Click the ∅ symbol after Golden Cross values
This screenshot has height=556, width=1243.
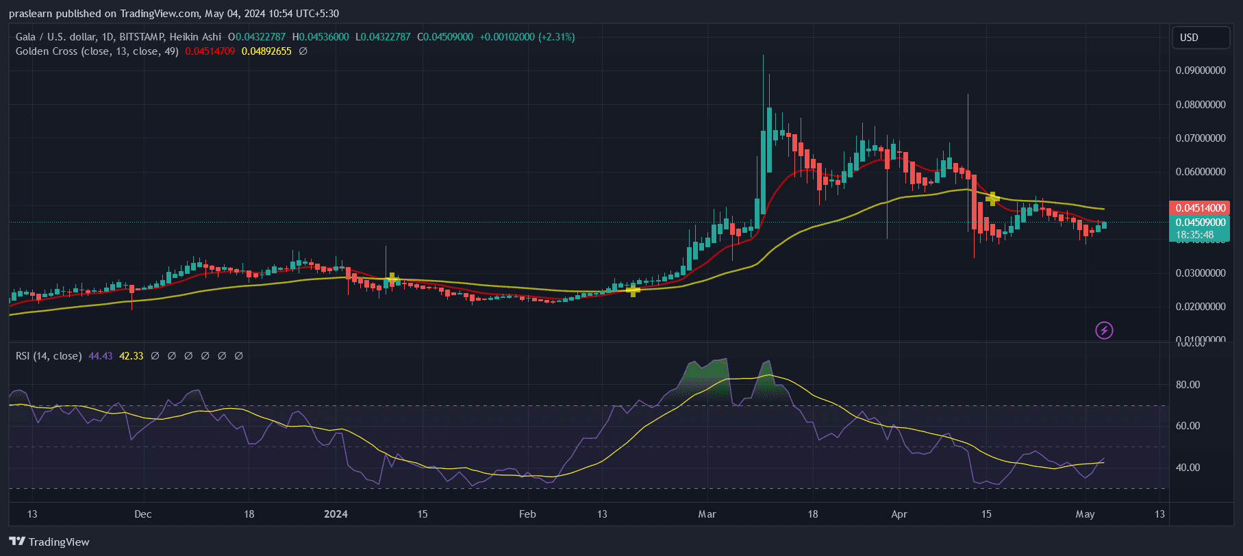tap(303, 51)
